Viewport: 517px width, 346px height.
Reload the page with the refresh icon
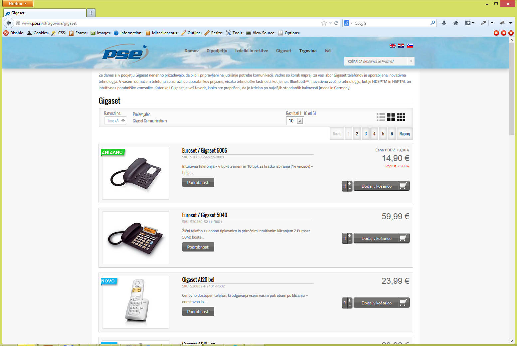pyautogui.click(x=336, y=23)
